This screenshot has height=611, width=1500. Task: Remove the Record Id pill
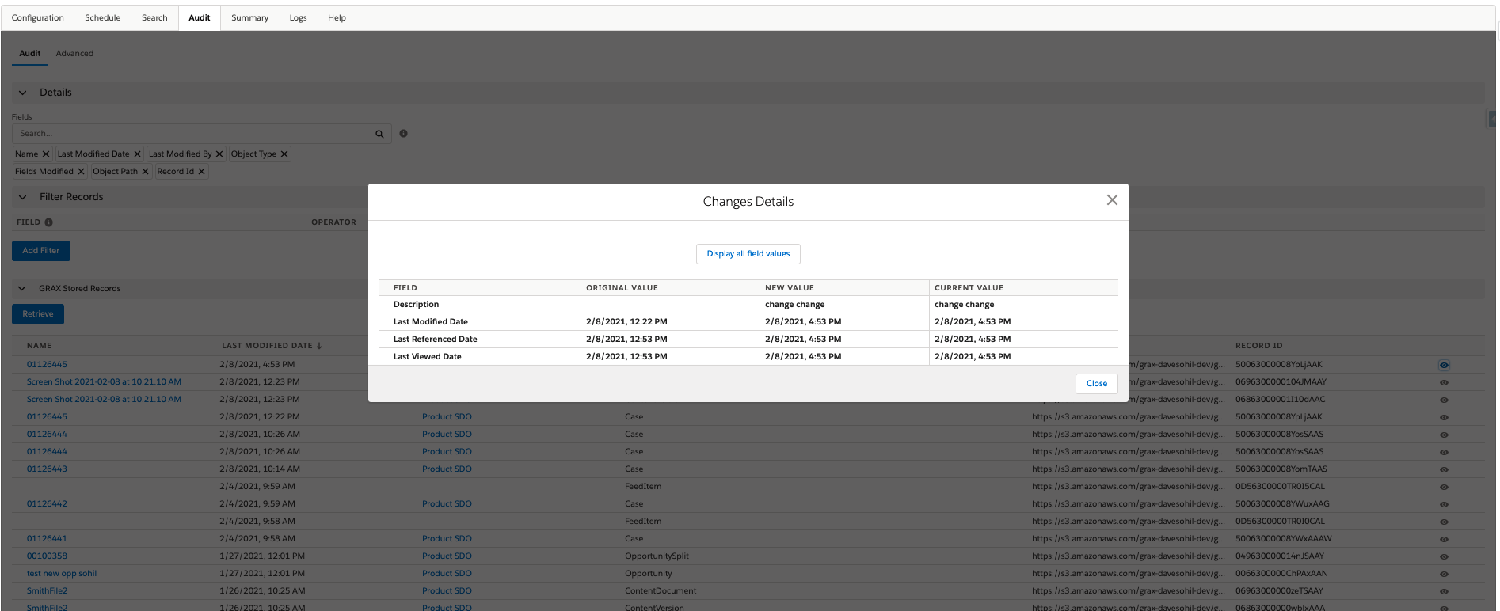[202, 172]
